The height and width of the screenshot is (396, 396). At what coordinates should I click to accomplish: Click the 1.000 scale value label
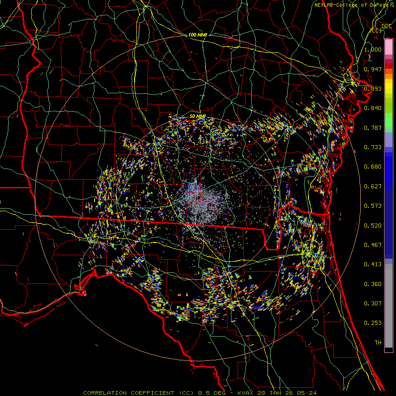click(373, 50)
